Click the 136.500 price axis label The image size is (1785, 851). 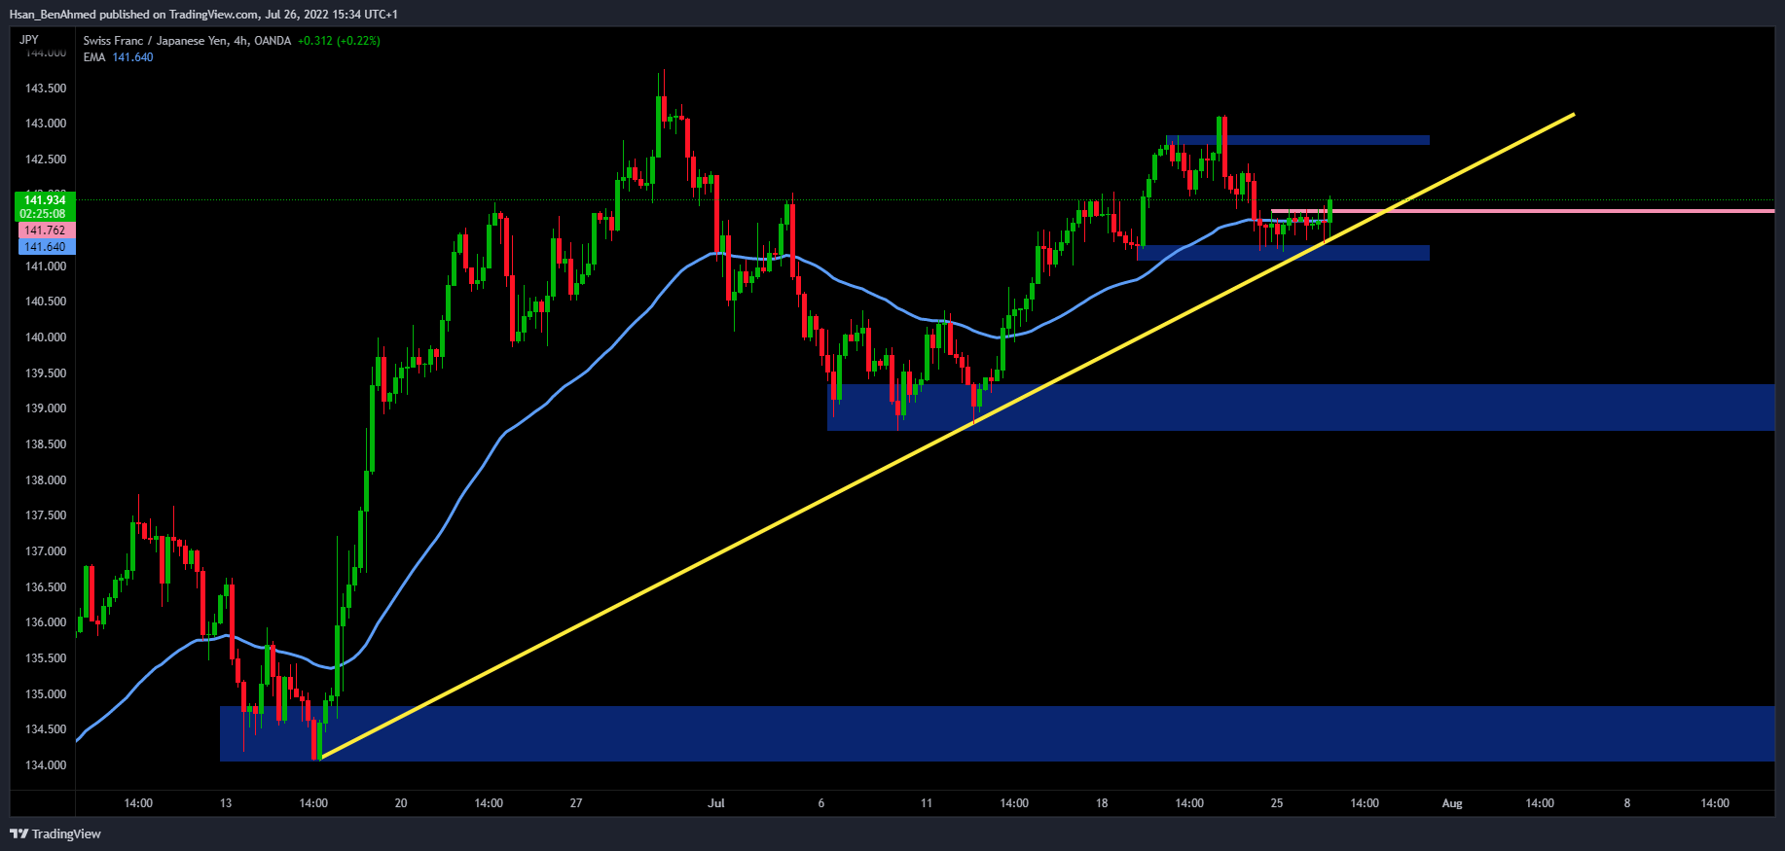(x=46, y=587)
